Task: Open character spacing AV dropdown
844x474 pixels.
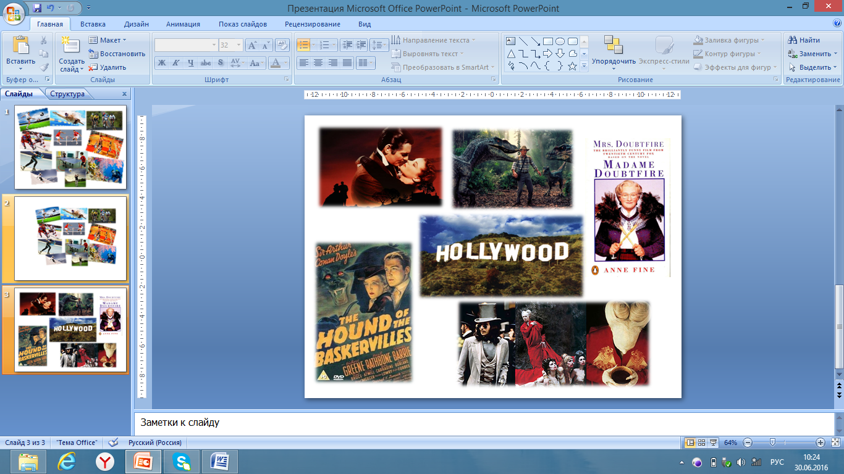Action: [x=237, y=63]
